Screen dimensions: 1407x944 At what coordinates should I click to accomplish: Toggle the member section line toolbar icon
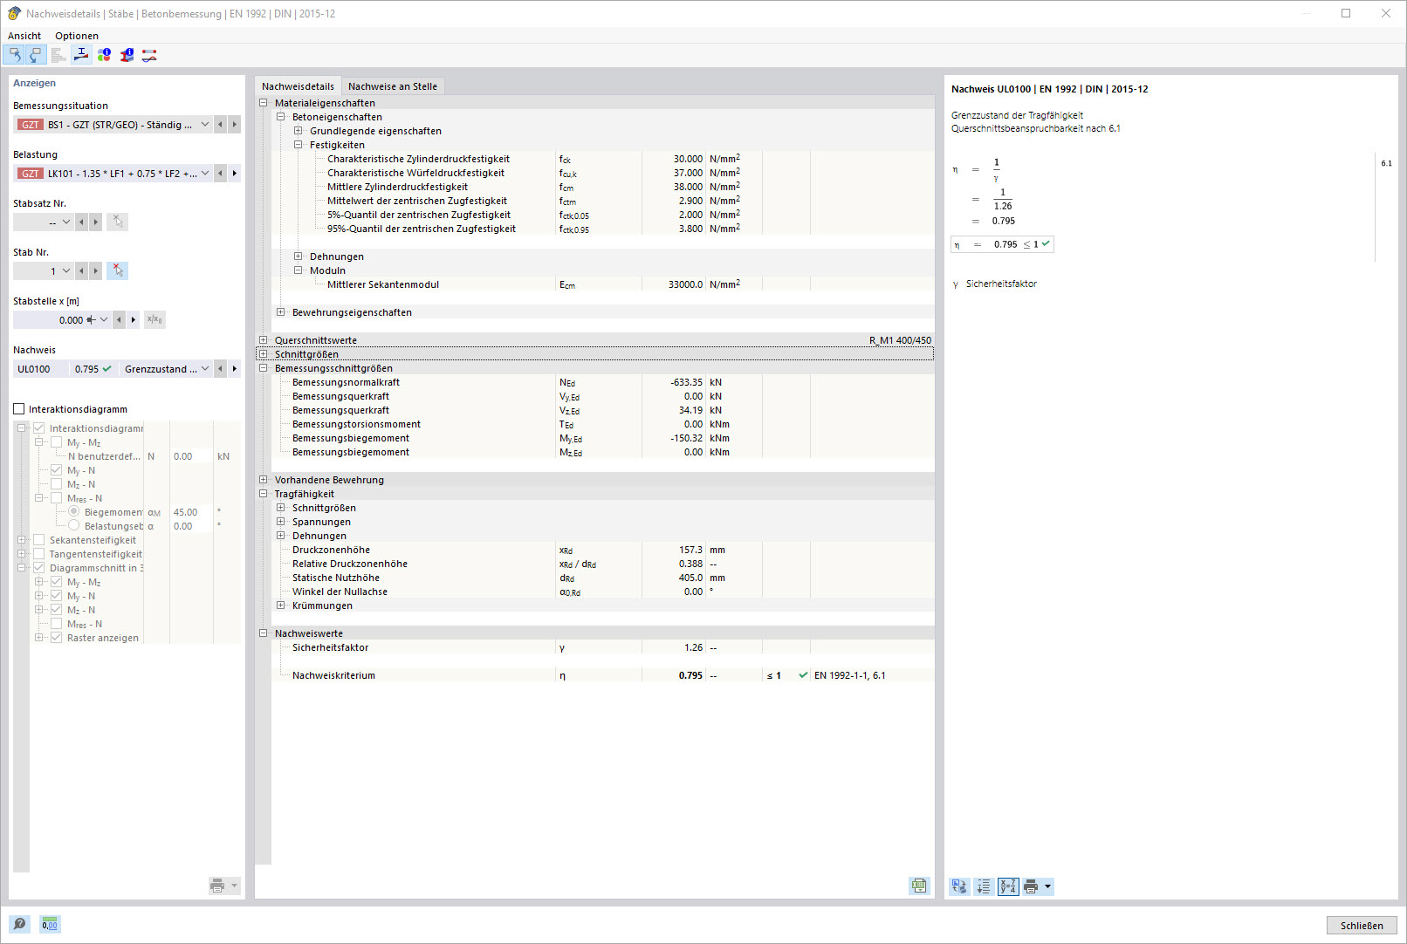click(81, 55)
